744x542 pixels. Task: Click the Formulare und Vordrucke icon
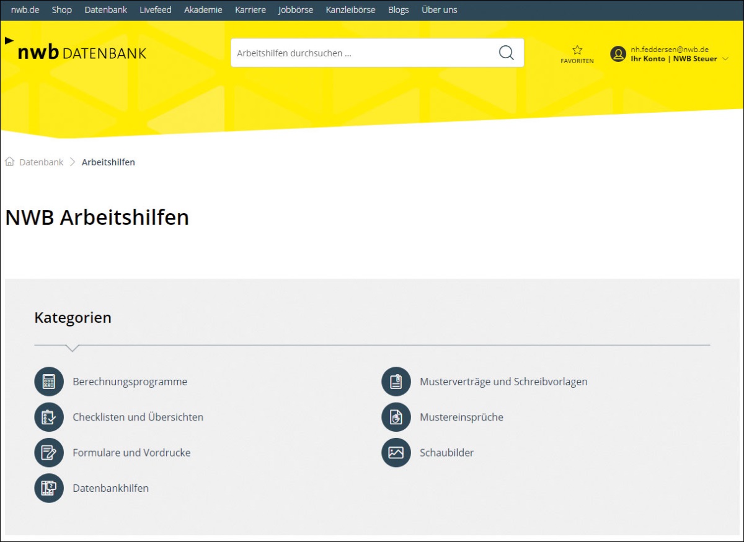[49, 453]
